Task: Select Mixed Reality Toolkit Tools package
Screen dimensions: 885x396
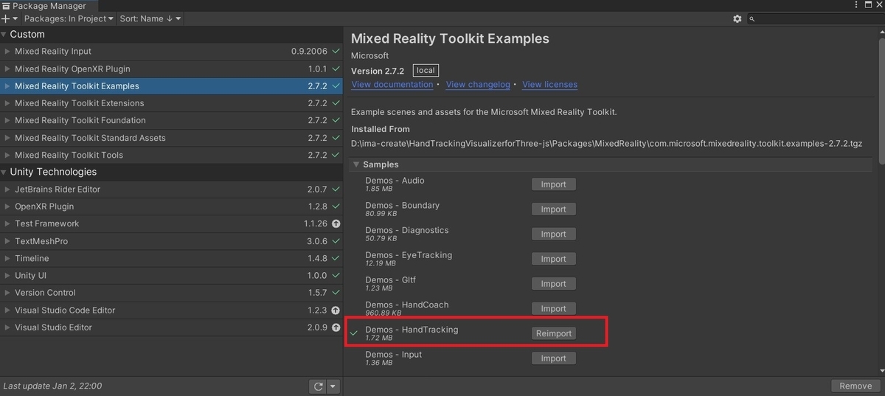Action: (x=172, y=155)
